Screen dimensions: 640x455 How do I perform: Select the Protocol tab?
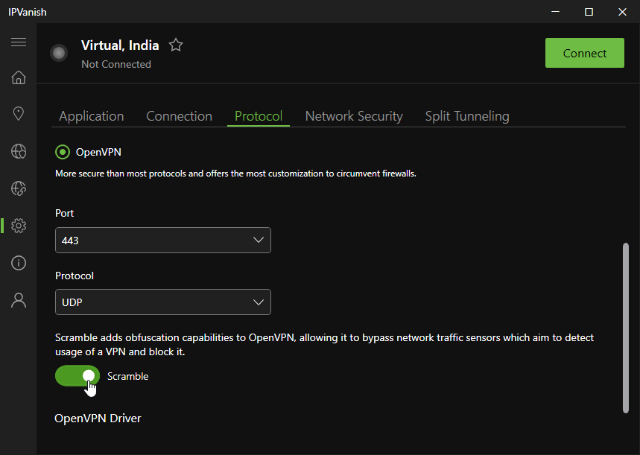tap(259, 116)
